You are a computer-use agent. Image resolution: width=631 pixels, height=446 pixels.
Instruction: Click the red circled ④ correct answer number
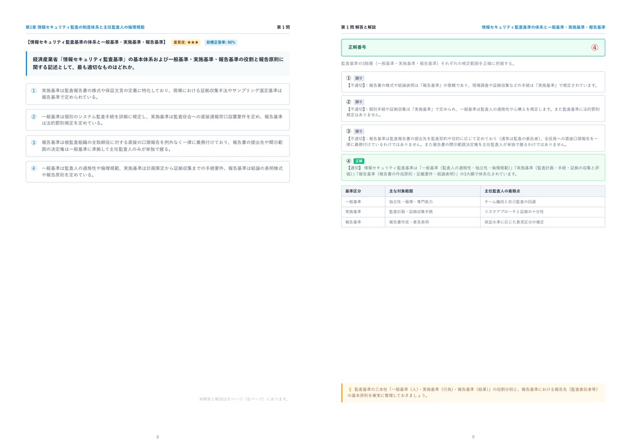point(595,47)
